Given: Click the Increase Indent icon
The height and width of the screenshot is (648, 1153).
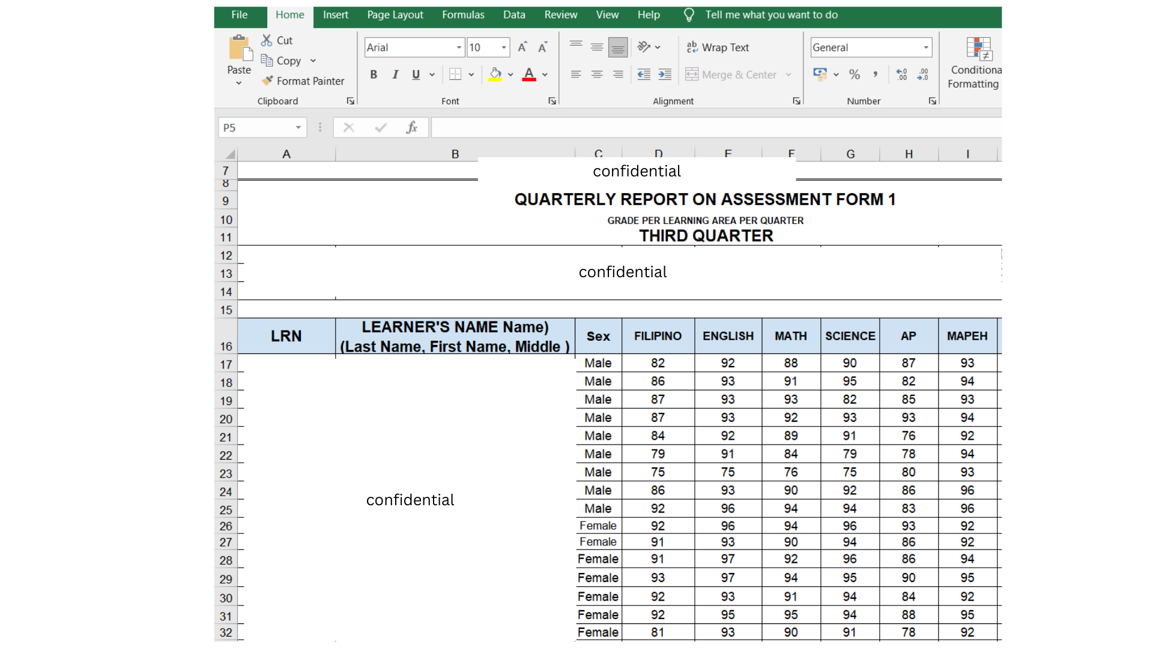Looking at the screenshot, I should tap(665, 74).
